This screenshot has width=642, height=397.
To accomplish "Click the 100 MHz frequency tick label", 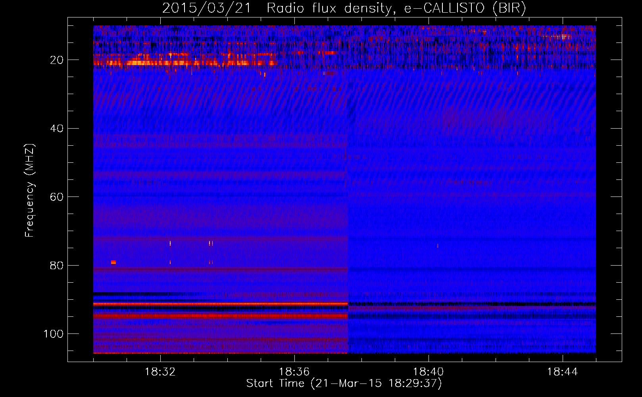I will click(54, 334).
